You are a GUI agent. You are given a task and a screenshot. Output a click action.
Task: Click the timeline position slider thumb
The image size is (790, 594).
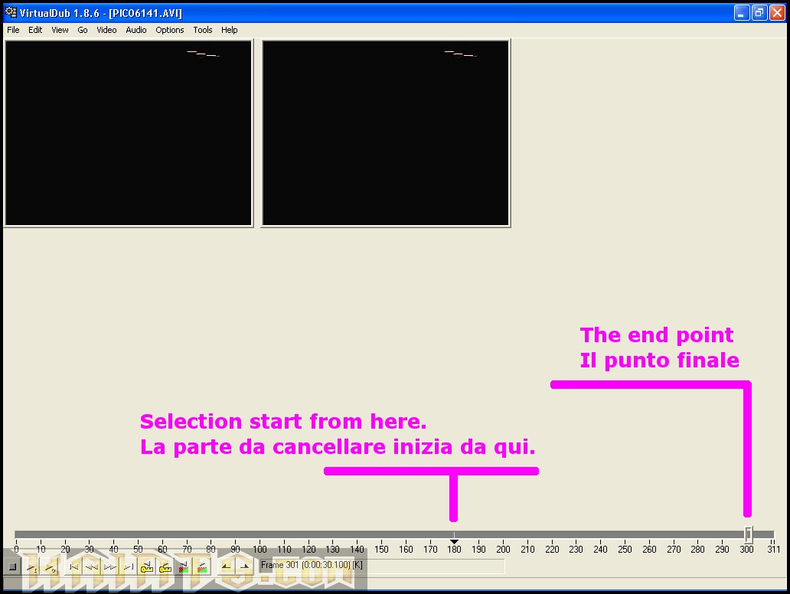pos(749,534)
